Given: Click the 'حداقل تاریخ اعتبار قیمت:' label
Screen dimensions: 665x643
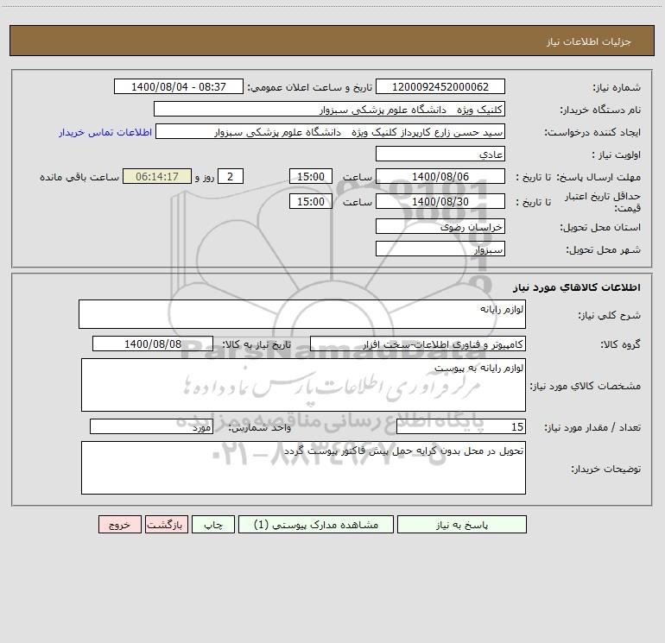Looking at the screenshot, I should (603, 202).
